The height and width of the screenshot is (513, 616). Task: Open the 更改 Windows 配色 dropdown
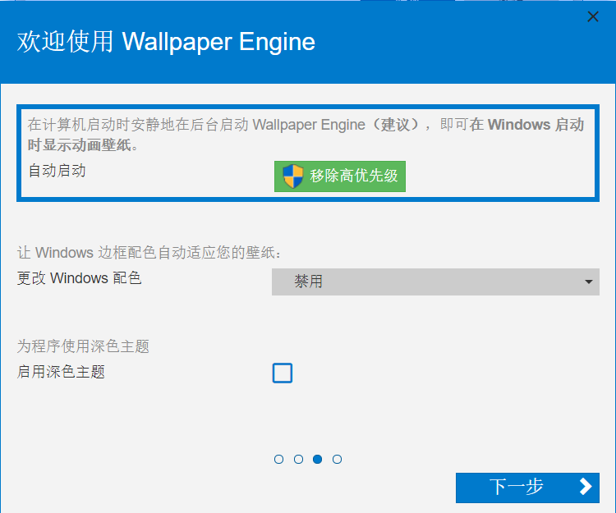[435, 282]
